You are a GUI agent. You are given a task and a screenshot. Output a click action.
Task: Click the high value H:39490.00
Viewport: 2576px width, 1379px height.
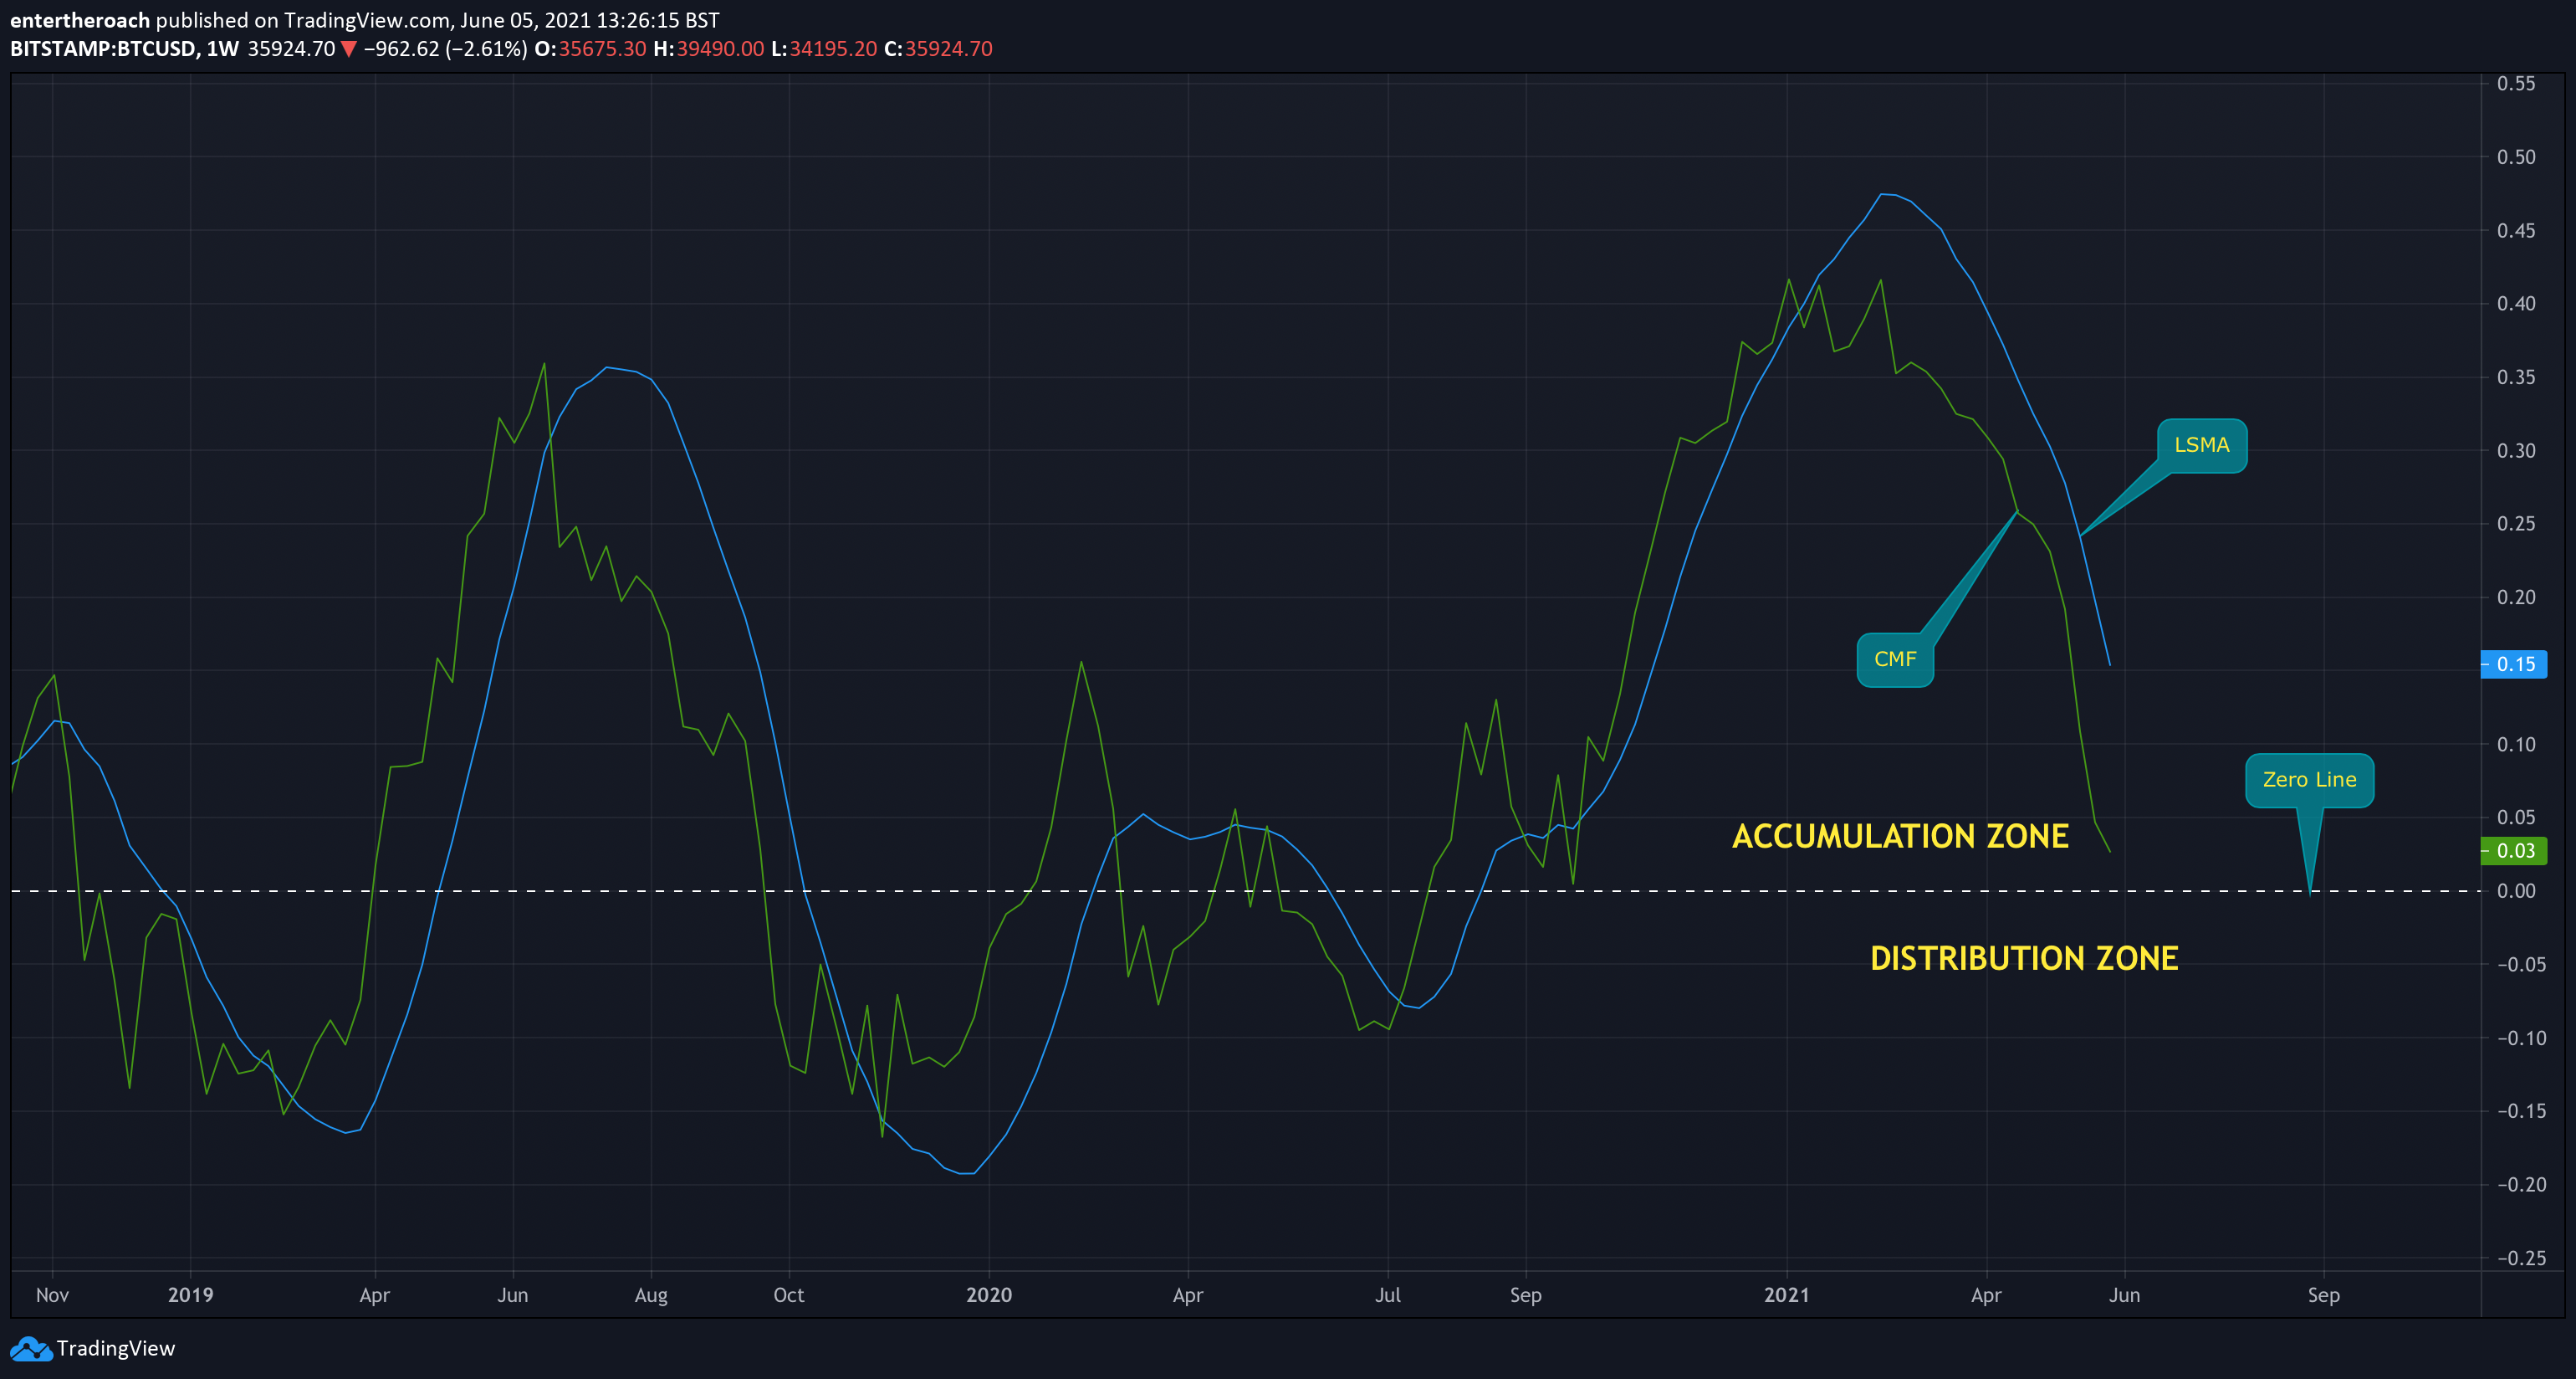pyautogui.click(x=709, y=49)
